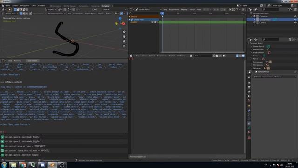Open the Output properties tab icon

pyautogui.click(x=249, y=87)
